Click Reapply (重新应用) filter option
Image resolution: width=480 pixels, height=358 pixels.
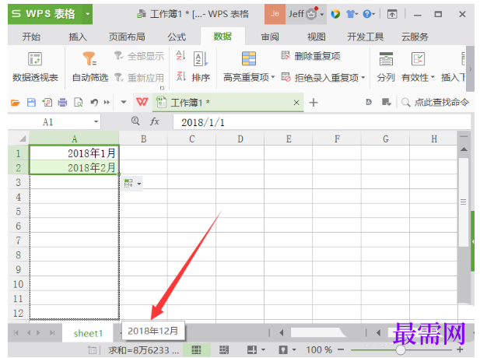[139, 78]
